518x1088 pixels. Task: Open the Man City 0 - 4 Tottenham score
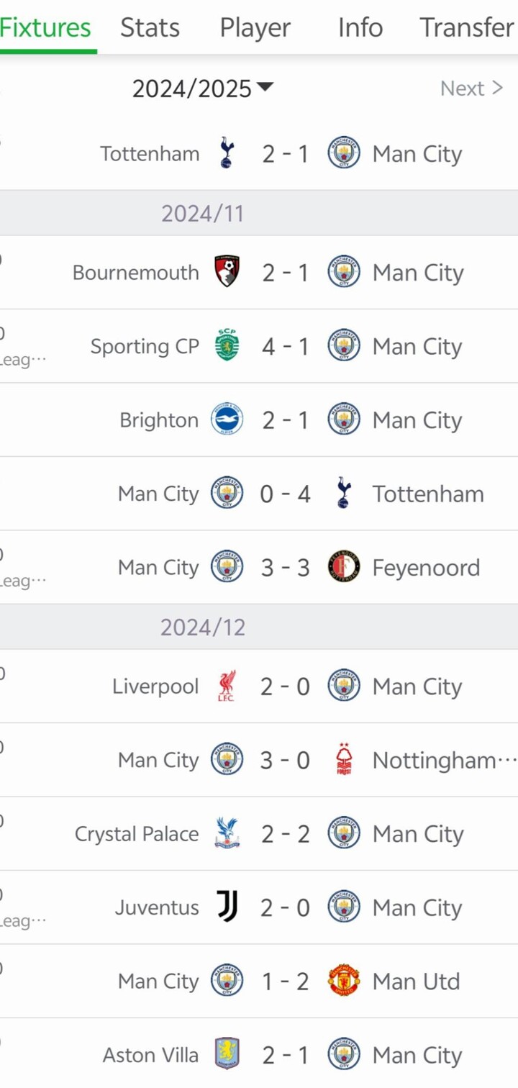coord(285,494)
